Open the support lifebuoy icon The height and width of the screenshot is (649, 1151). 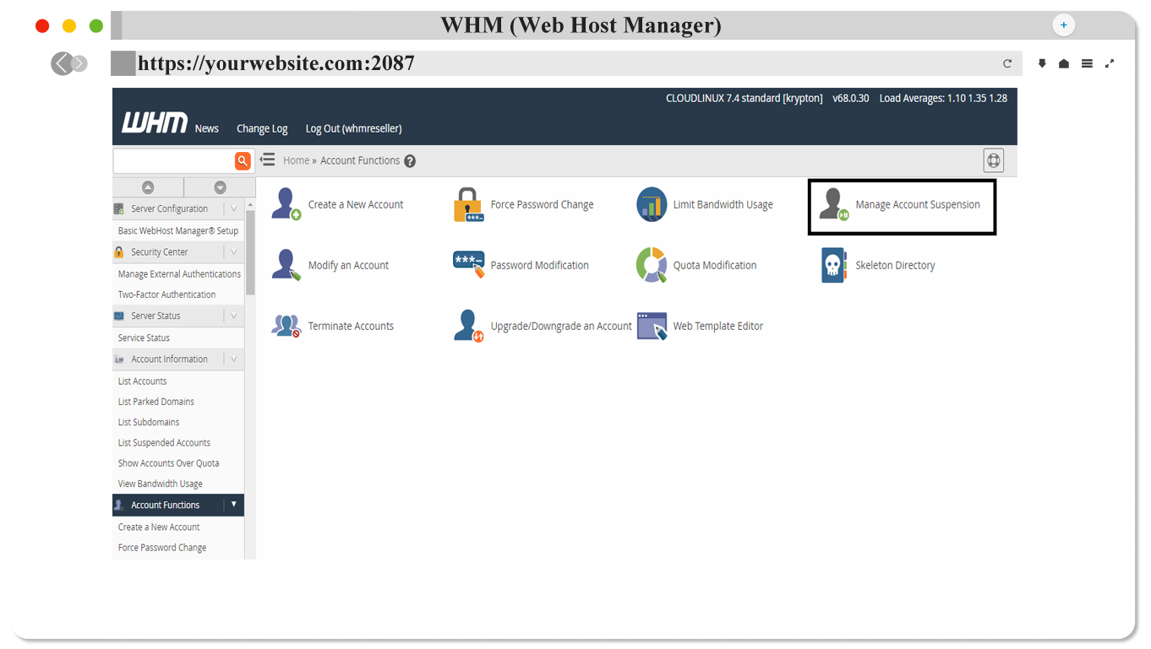coord(994,160)
